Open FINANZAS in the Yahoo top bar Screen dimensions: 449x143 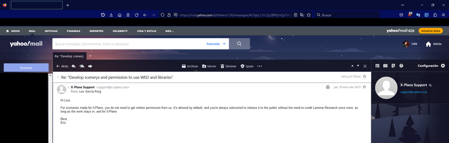coord(74,31)
